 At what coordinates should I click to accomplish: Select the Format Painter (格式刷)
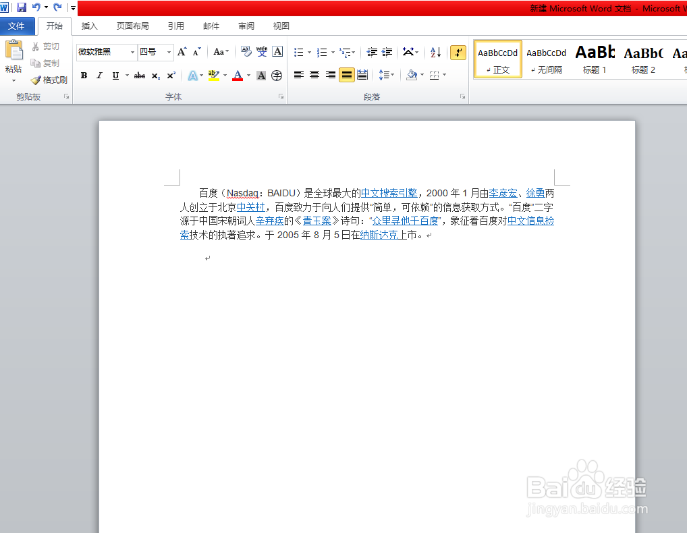(x=49, y=80)
